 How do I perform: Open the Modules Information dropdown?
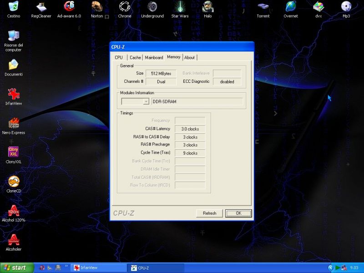[146, 101]
